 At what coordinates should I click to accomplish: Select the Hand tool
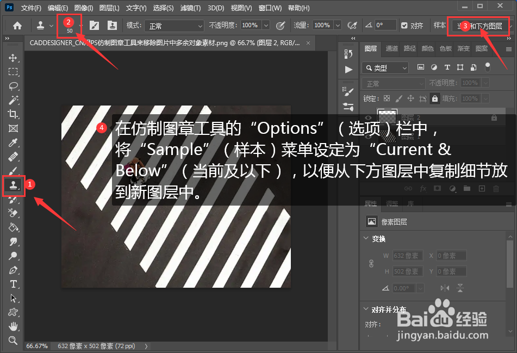click(x=13, y=326)
